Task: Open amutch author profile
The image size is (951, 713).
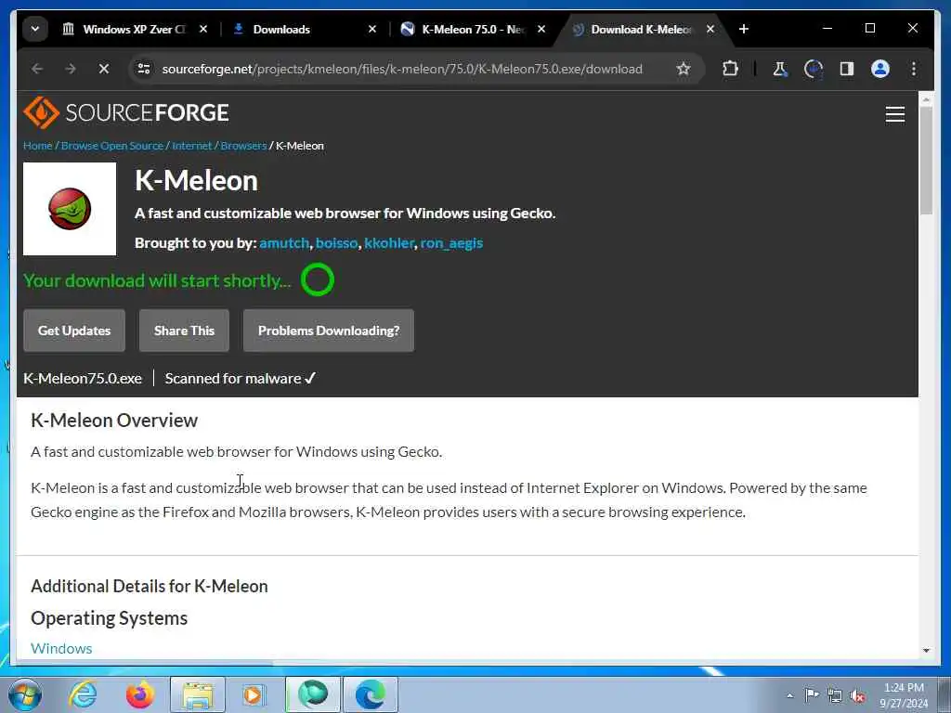Action: point(284,243)
